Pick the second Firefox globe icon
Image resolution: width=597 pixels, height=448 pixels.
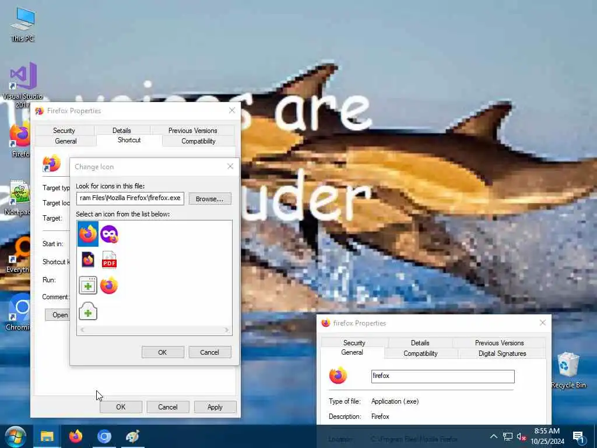(x=109, y=285)
